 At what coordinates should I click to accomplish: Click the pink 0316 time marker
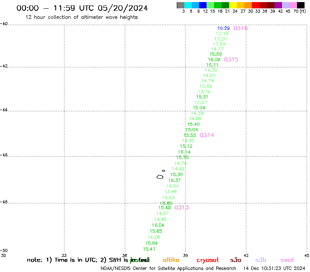[240, 28]
